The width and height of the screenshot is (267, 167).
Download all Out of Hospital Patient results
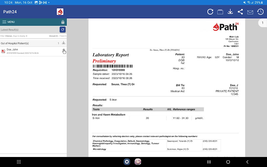[63, 43]
